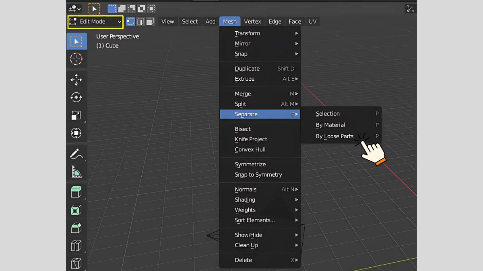Image resolution: width=483 pixels, height=271 pixels.
Task: Open the editor type dropdown
Action: (x=75, y=8)
